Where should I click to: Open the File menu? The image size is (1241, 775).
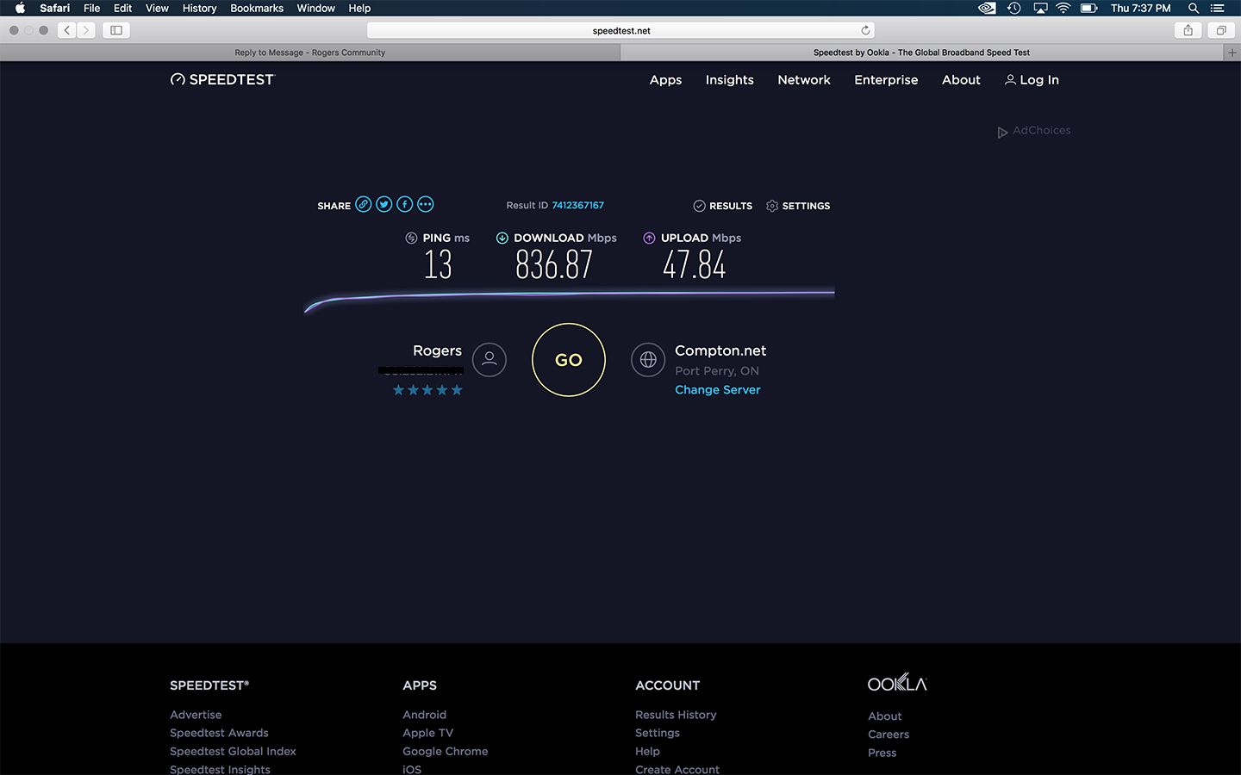pos(92,8)
